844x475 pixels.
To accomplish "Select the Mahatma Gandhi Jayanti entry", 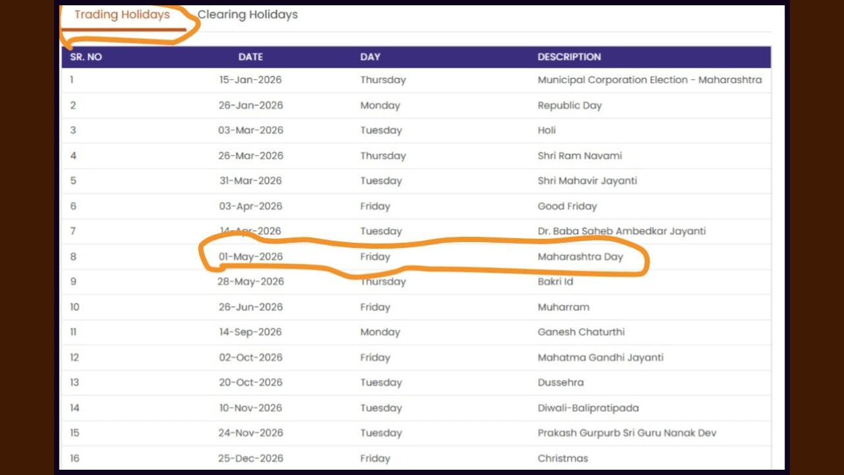I will click(600, 358).
